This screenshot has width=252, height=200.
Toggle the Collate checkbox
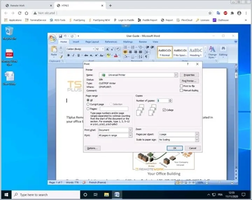click(164, 110)
